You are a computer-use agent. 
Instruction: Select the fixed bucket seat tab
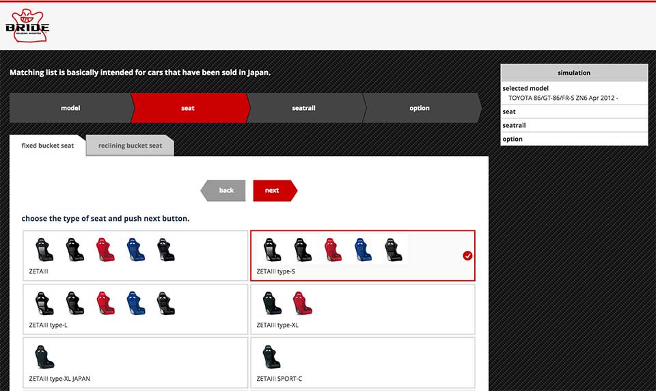(x=48, y=146)
